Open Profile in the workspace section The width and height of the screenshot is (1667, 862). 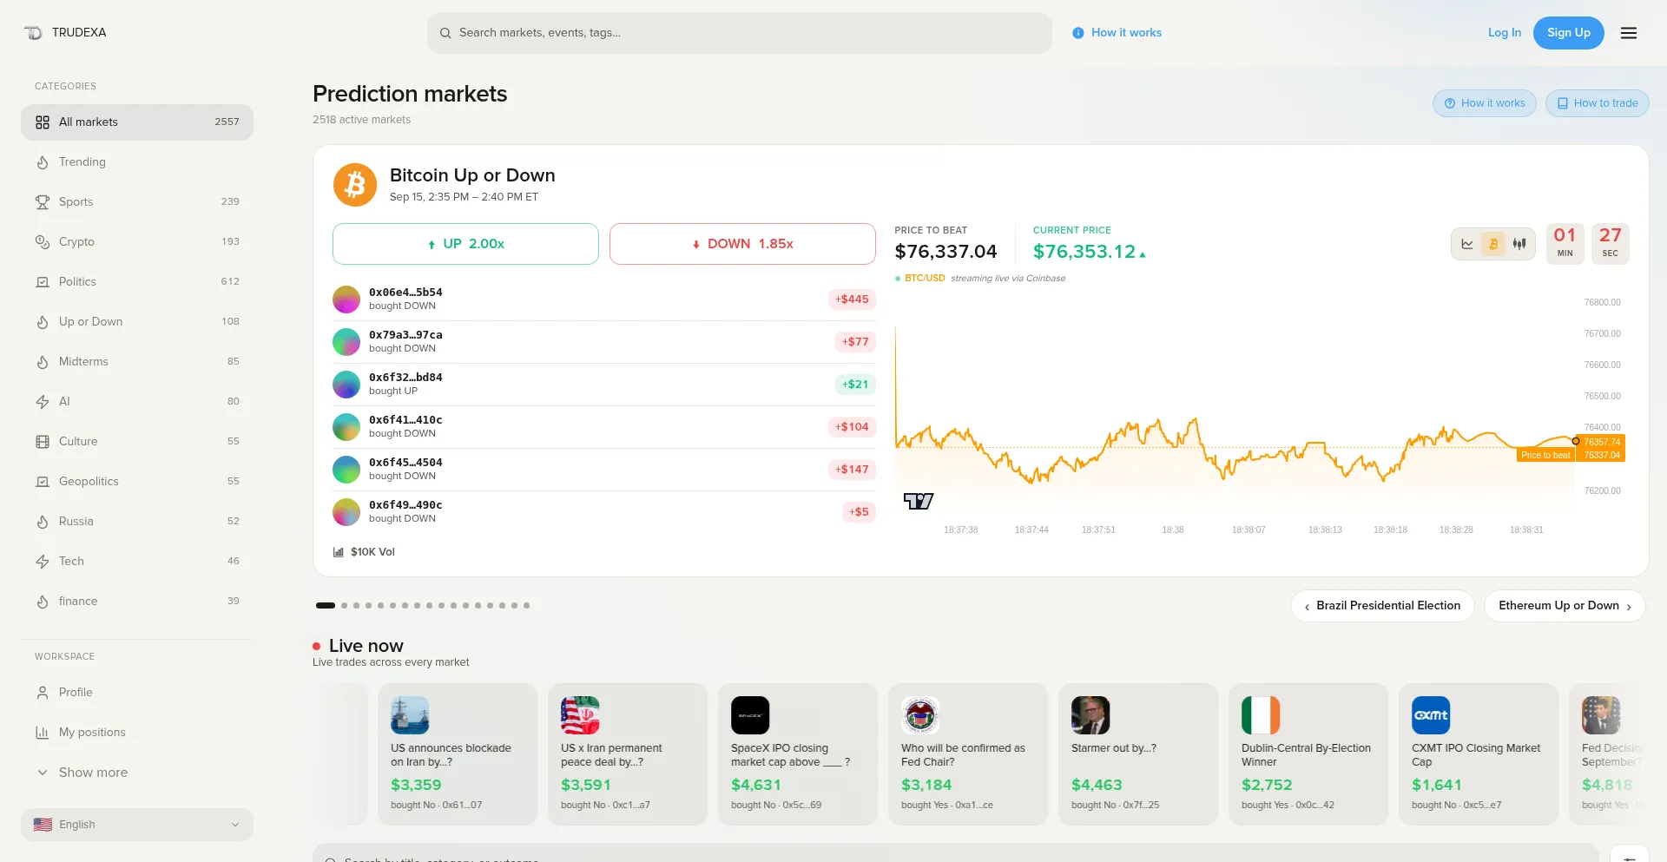click(x=137, y=693)
